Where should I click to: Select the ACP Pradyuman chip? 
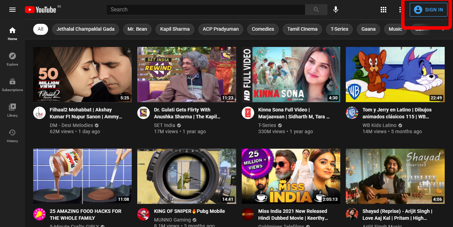221,29
